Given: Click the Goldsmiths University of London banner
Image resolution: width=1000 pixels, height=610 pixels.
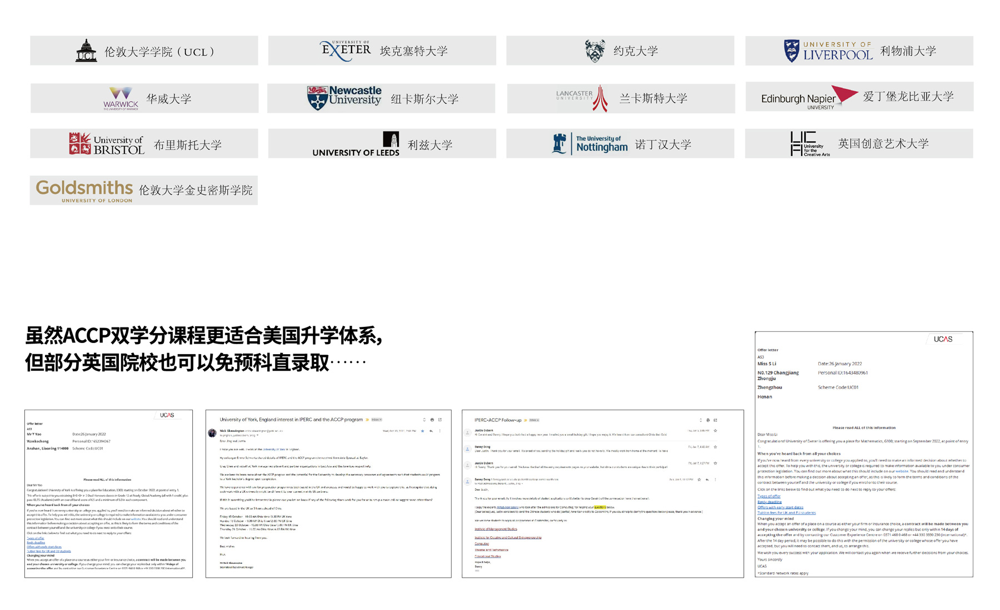Looking at the screenshot, I should (x=144, y=190).
